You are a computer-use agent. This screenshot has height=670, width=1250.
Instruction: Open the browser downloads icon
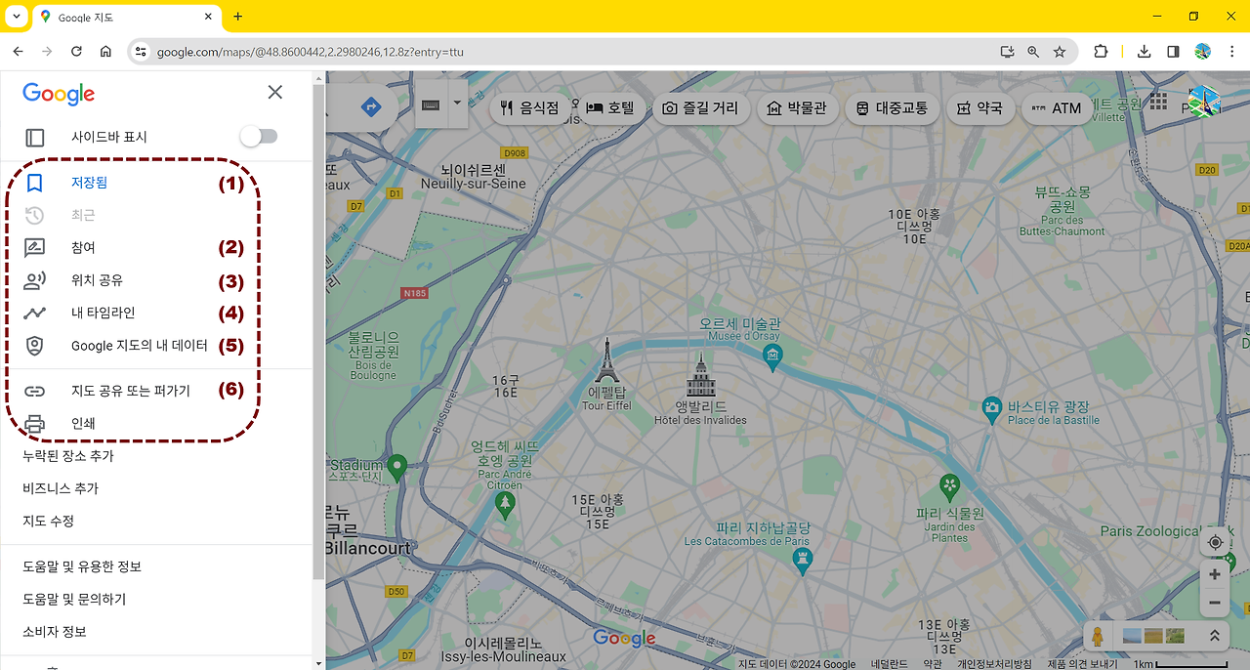(x=1145, y=52)
